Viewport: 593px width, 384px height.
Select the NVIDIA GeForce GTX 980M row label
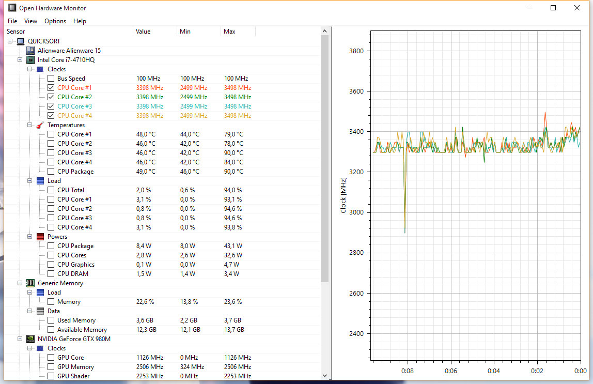tap(74, 339)
